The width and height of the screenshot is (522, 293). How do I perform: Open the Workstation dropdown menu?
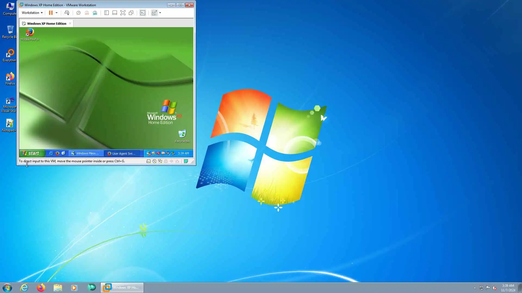32,13
